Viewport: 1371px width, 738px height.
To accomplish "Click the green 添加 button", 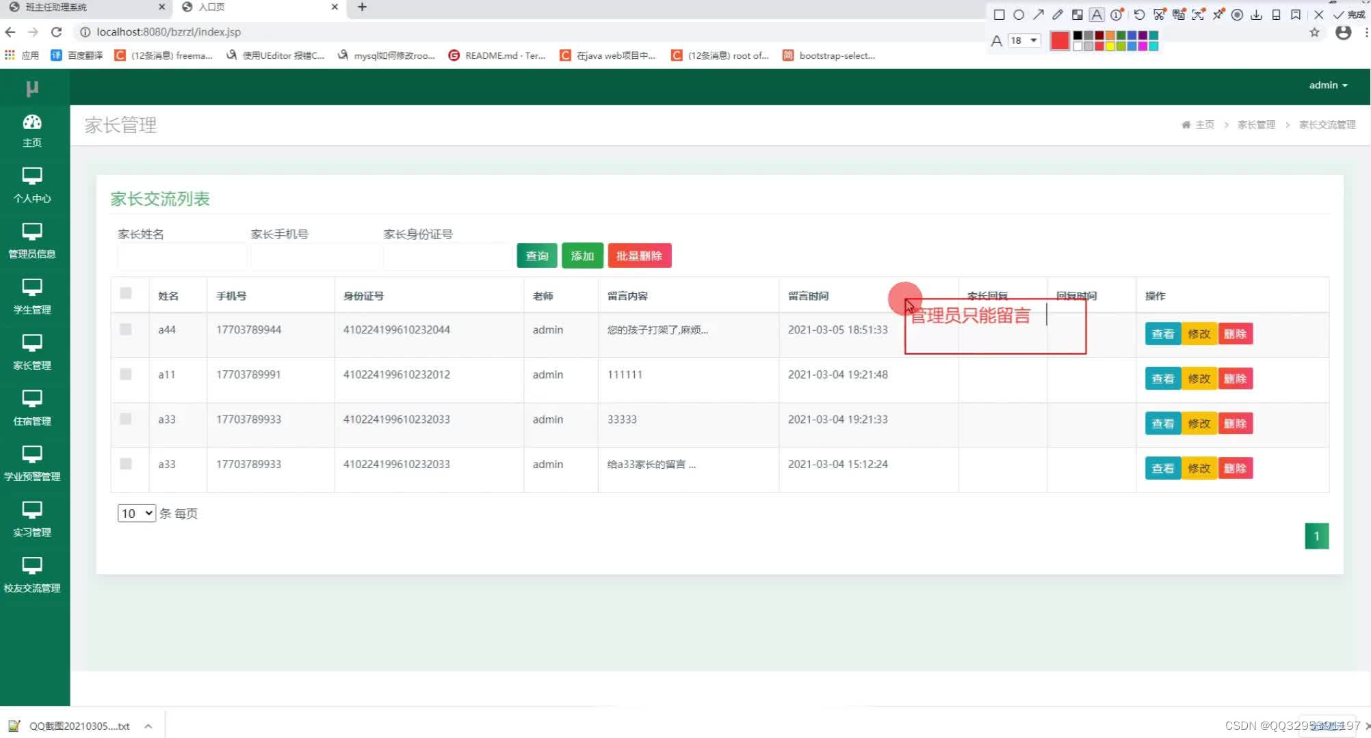I will click(x=582, y=256).
